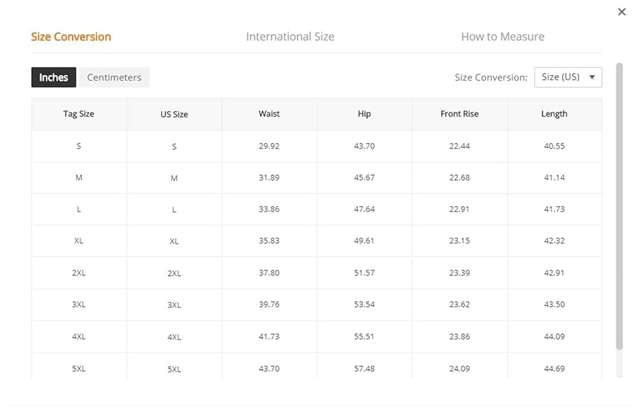The image size is (633, 407).
Task: Click the 45.67 hip value for M
Action: [x=364, y=178]
